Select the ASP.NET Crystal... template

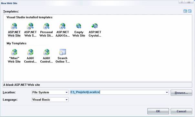[95, 30]
